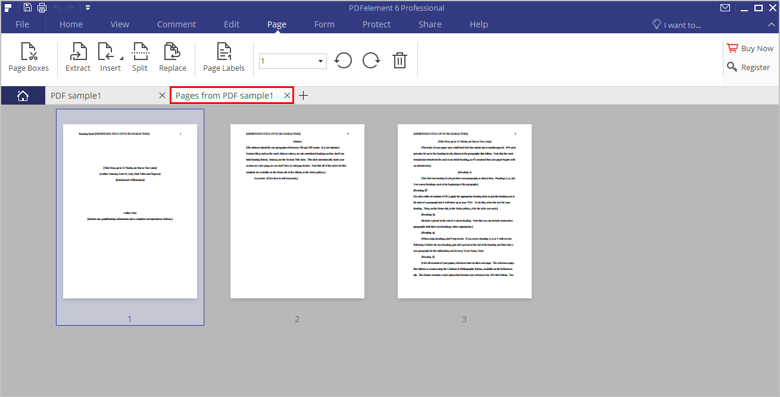Open the Replace pages tool
This screenshot has width=780, height=397.
coord(172,56)
